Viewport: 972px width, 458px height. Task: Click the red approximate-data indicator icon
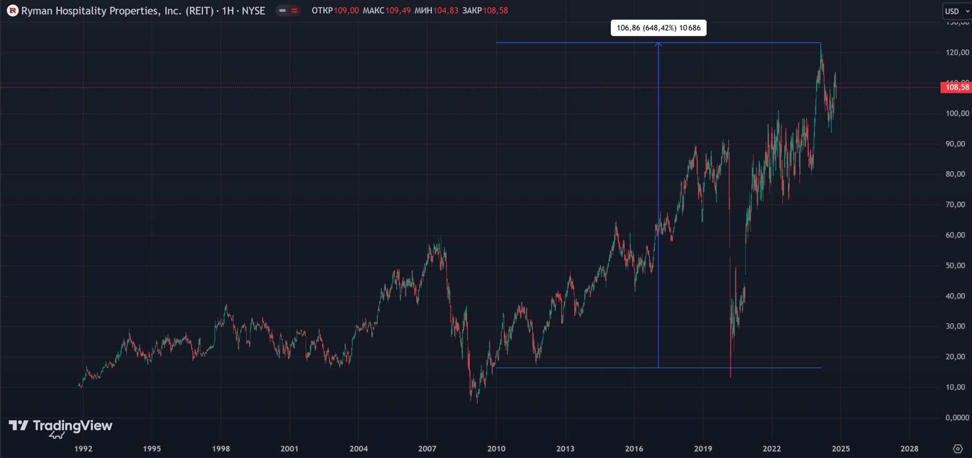(294, 10)
